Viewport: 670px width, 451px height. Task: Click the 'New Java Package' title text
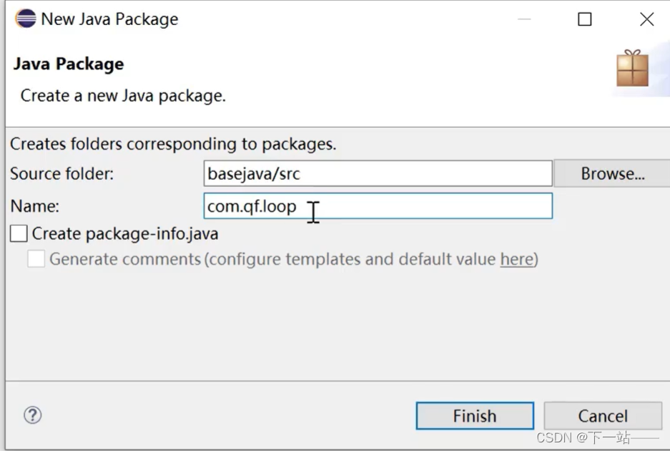[x=109, y=19]
